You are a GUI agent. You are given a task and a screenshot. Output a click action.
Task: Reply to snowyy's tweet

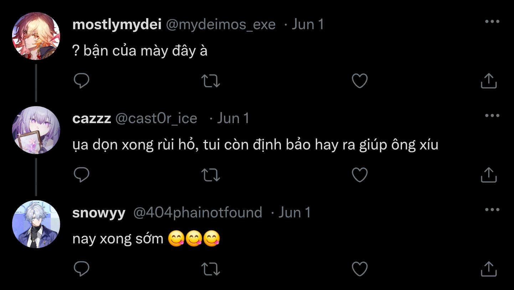point(81,269)
